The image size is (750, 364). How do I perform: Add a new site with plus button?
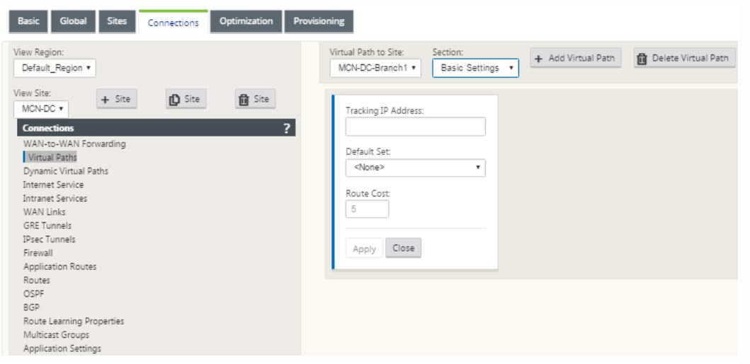[116, 99]
